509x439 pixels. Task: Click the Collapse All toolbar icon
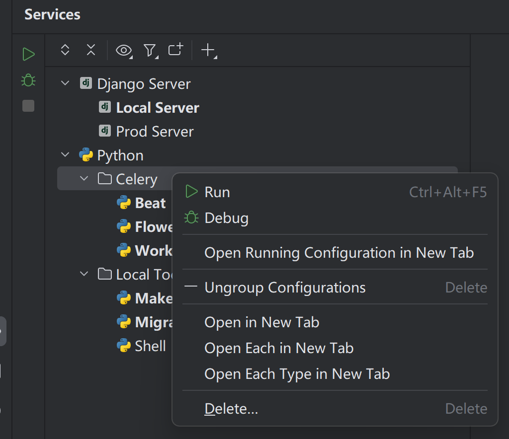click(x=91, y=50)
